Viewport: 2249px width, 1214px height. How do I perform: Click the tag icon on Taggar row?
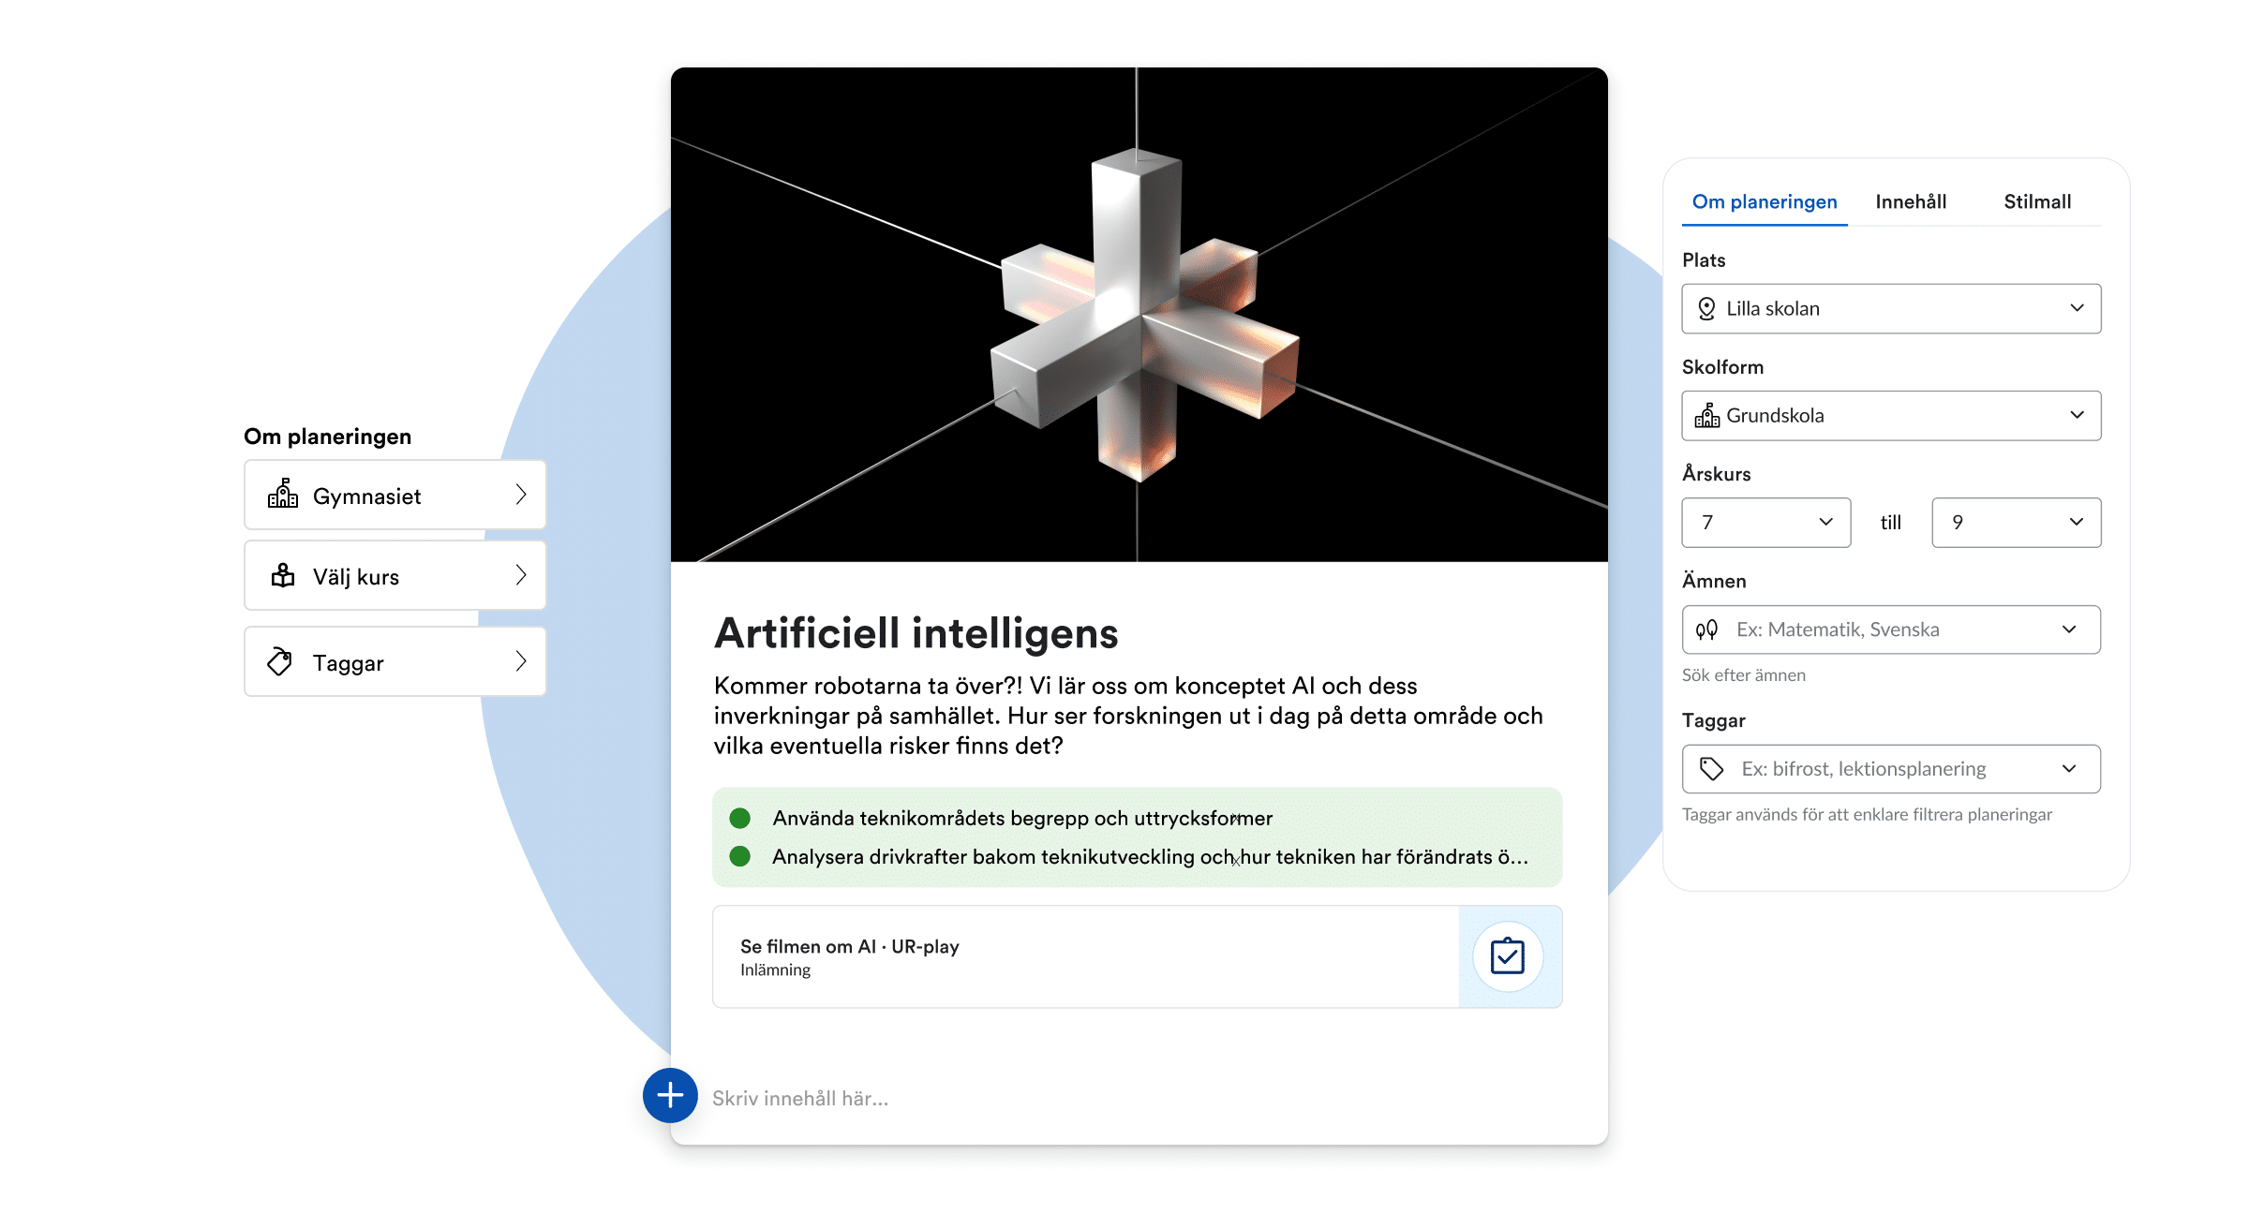point(280,662)
